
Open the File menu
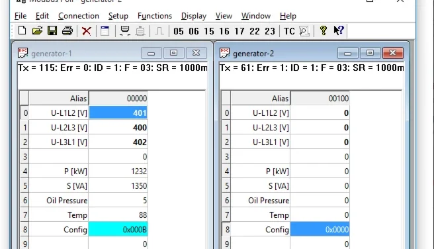[21, 16]
